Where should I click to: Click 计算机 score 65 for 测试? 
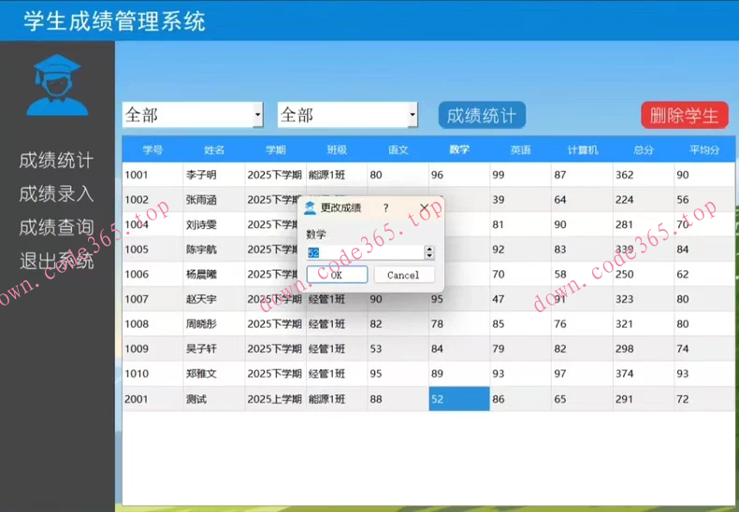582,399
